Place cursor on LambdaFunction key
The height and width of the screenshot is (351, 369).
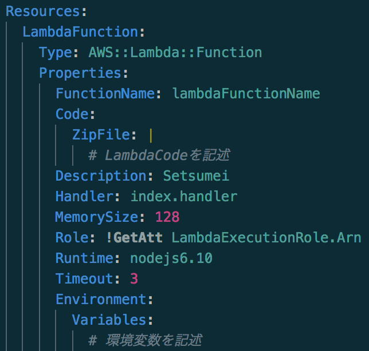click(x=80, y=31)
